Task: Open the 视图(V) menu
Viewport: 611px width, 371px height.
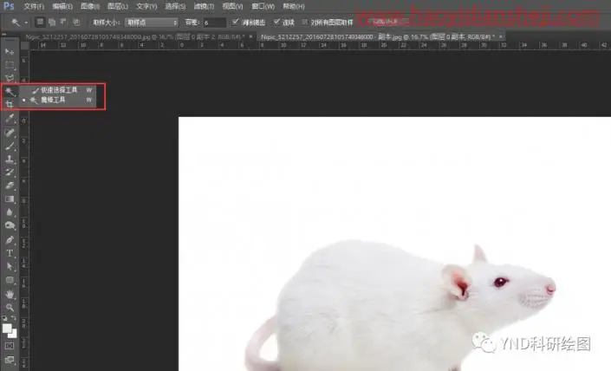Action: [232, 7]
